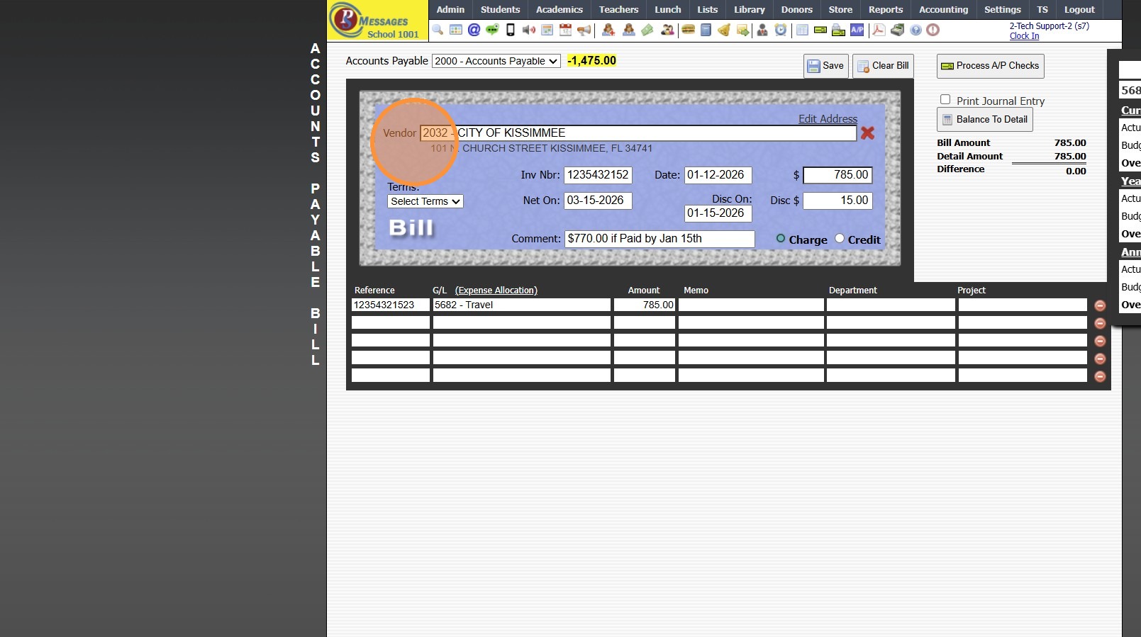Click the Disc $ field
Screen dimensions: 1141x637
point(837,201)
